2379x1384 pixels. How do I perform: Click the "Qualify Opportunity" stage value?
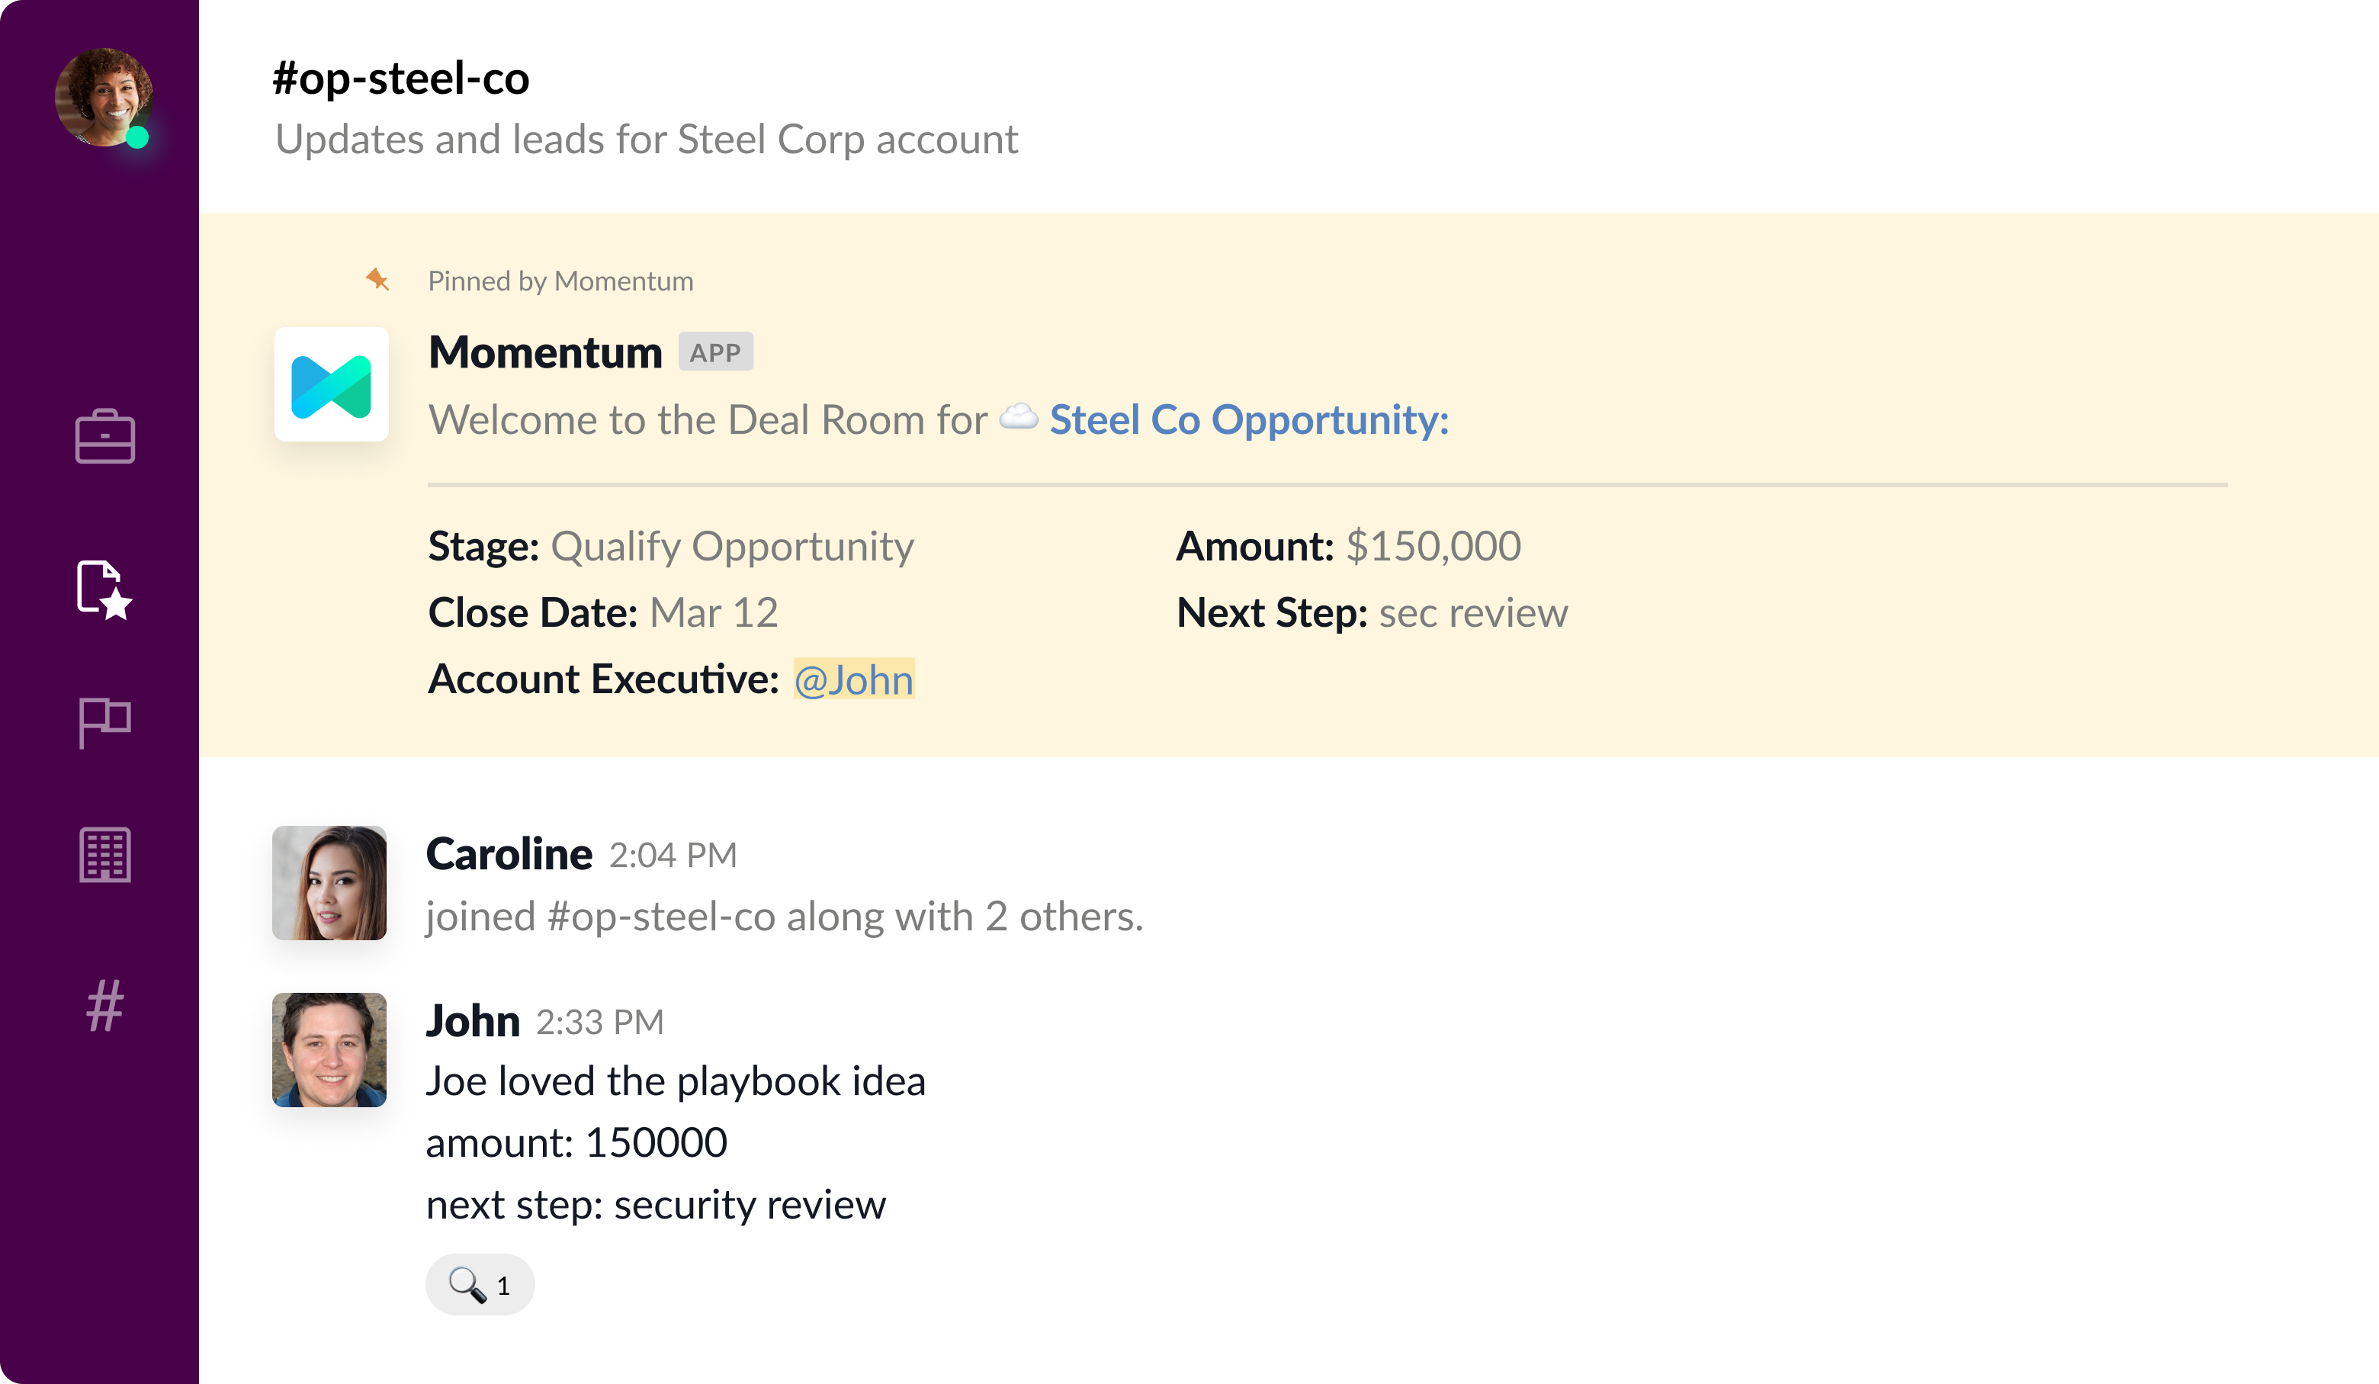pos(733,547)
